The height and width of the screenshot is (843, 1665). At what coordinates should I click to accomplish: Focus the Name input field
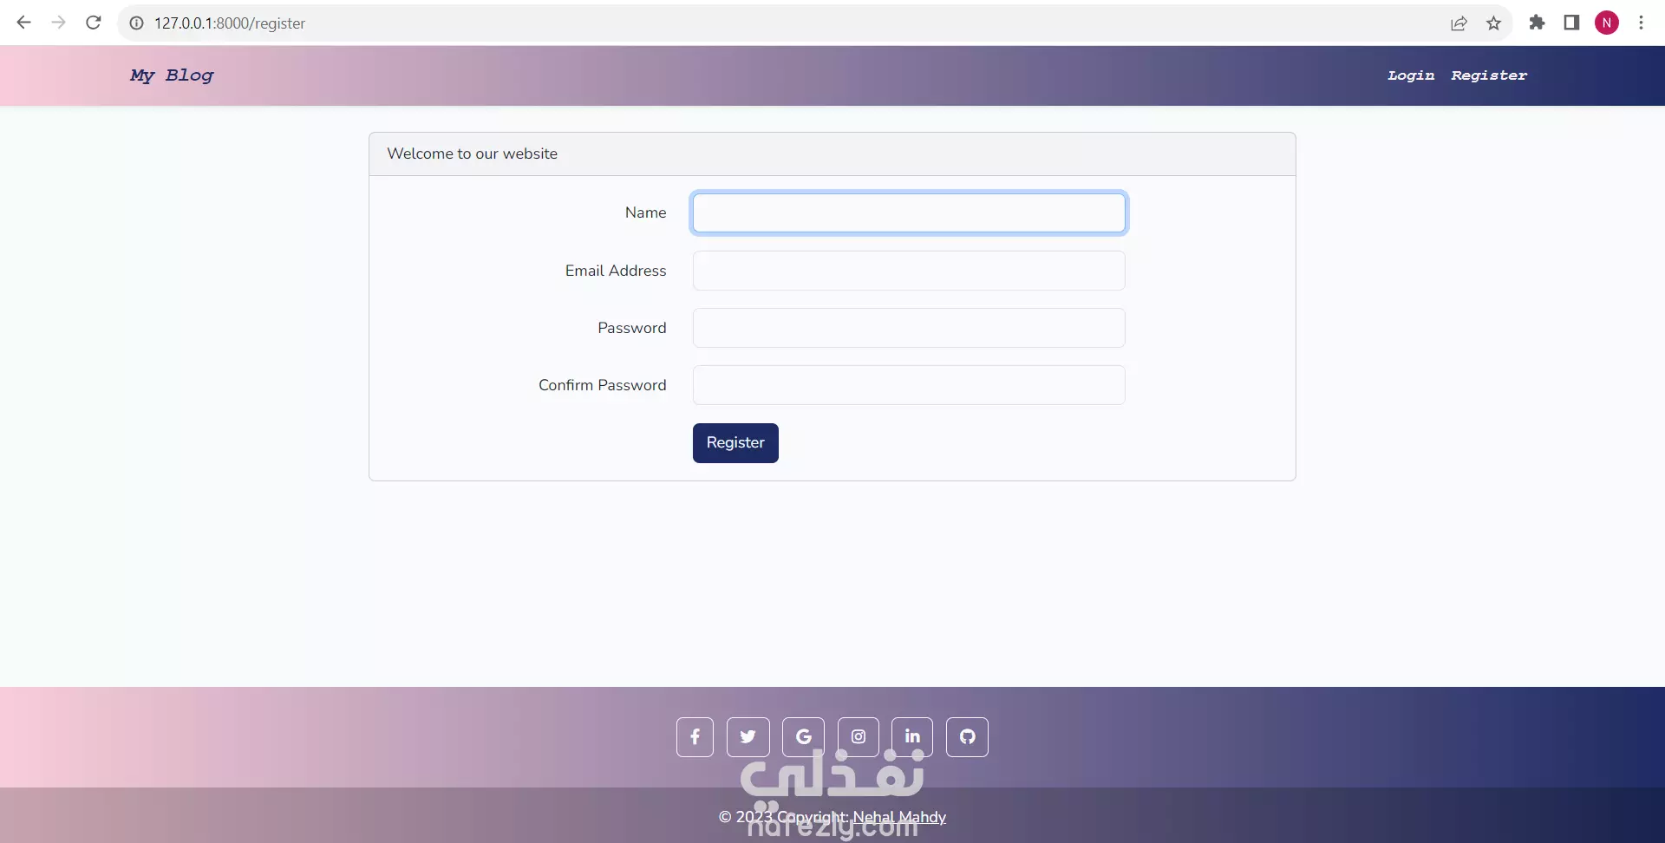click(x=909, y=213)
